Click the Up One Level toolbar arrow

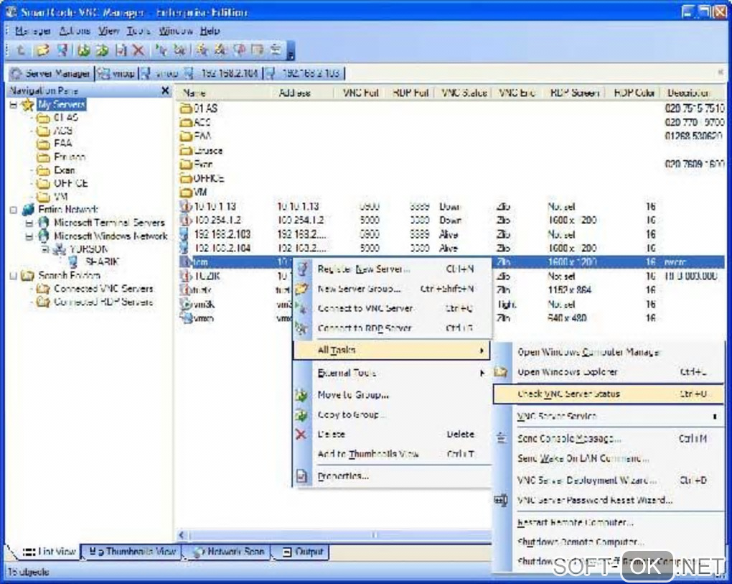click(20, 50)
